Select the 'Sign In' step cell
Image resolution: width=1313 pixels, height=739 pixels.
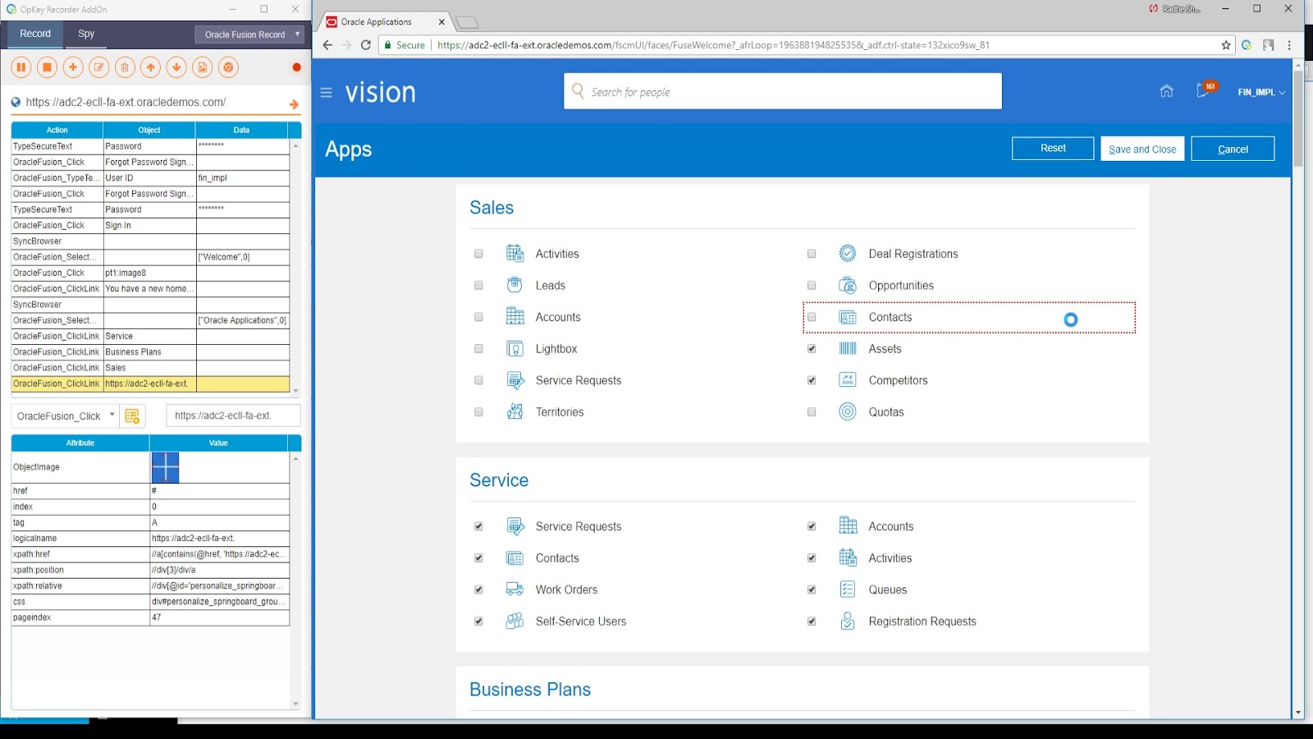(x=149, y=225)
